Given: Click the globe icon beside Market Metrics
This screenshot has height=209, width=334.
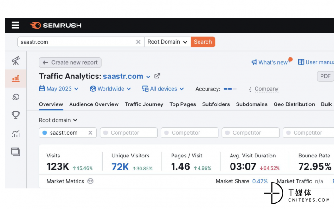Looking at the screenshot, I should pyautogui.click(x=90, y=181).
